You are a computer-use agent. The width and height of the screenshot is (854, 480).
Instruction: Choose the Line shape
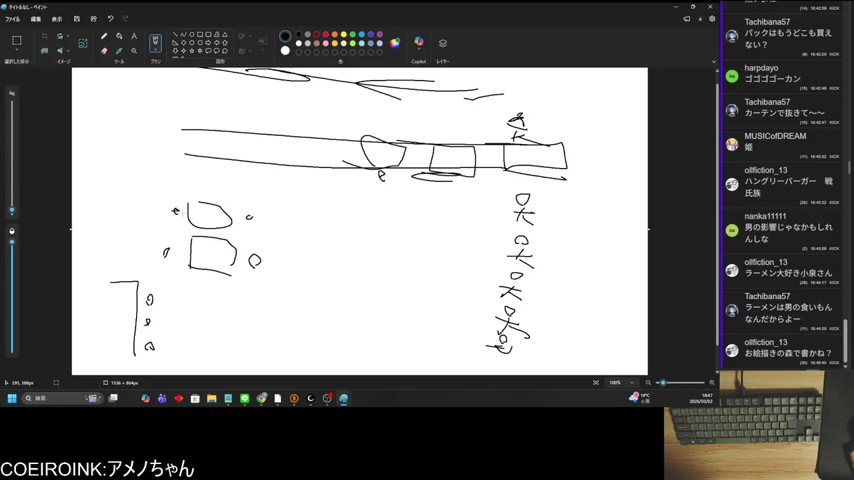(x=175, y=35)
